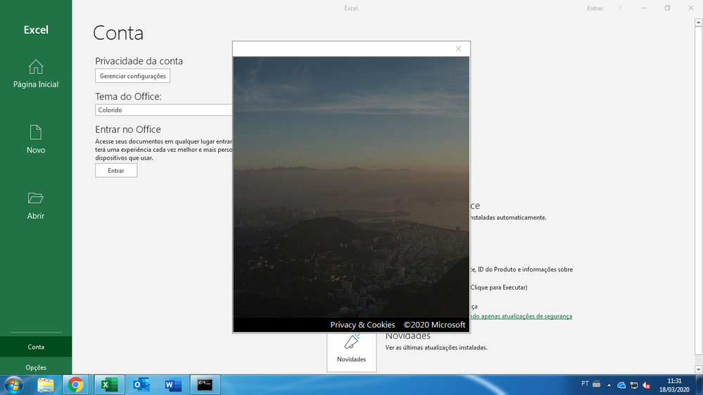Click the scrollbar down arrow
Image resolution: width=703 pixels, height=395 pixels.
tap(699, 370)
